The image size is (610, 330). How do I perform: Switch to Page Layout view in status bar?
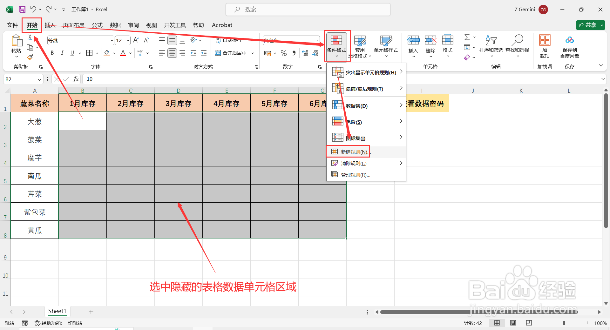[x=513, y=323]
